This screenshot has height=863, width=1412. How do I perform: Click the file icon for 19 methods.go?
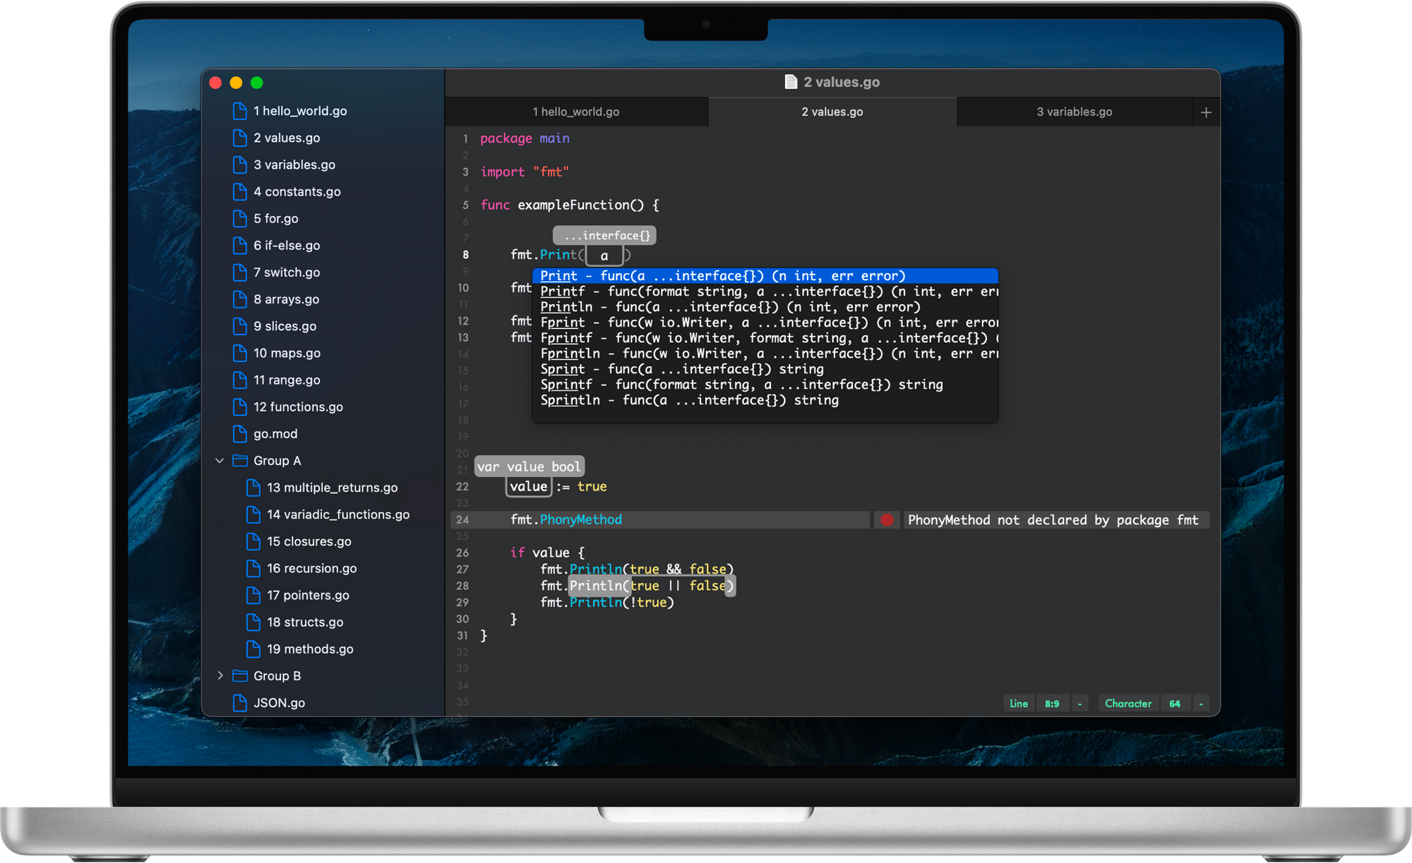pos(253,648)
